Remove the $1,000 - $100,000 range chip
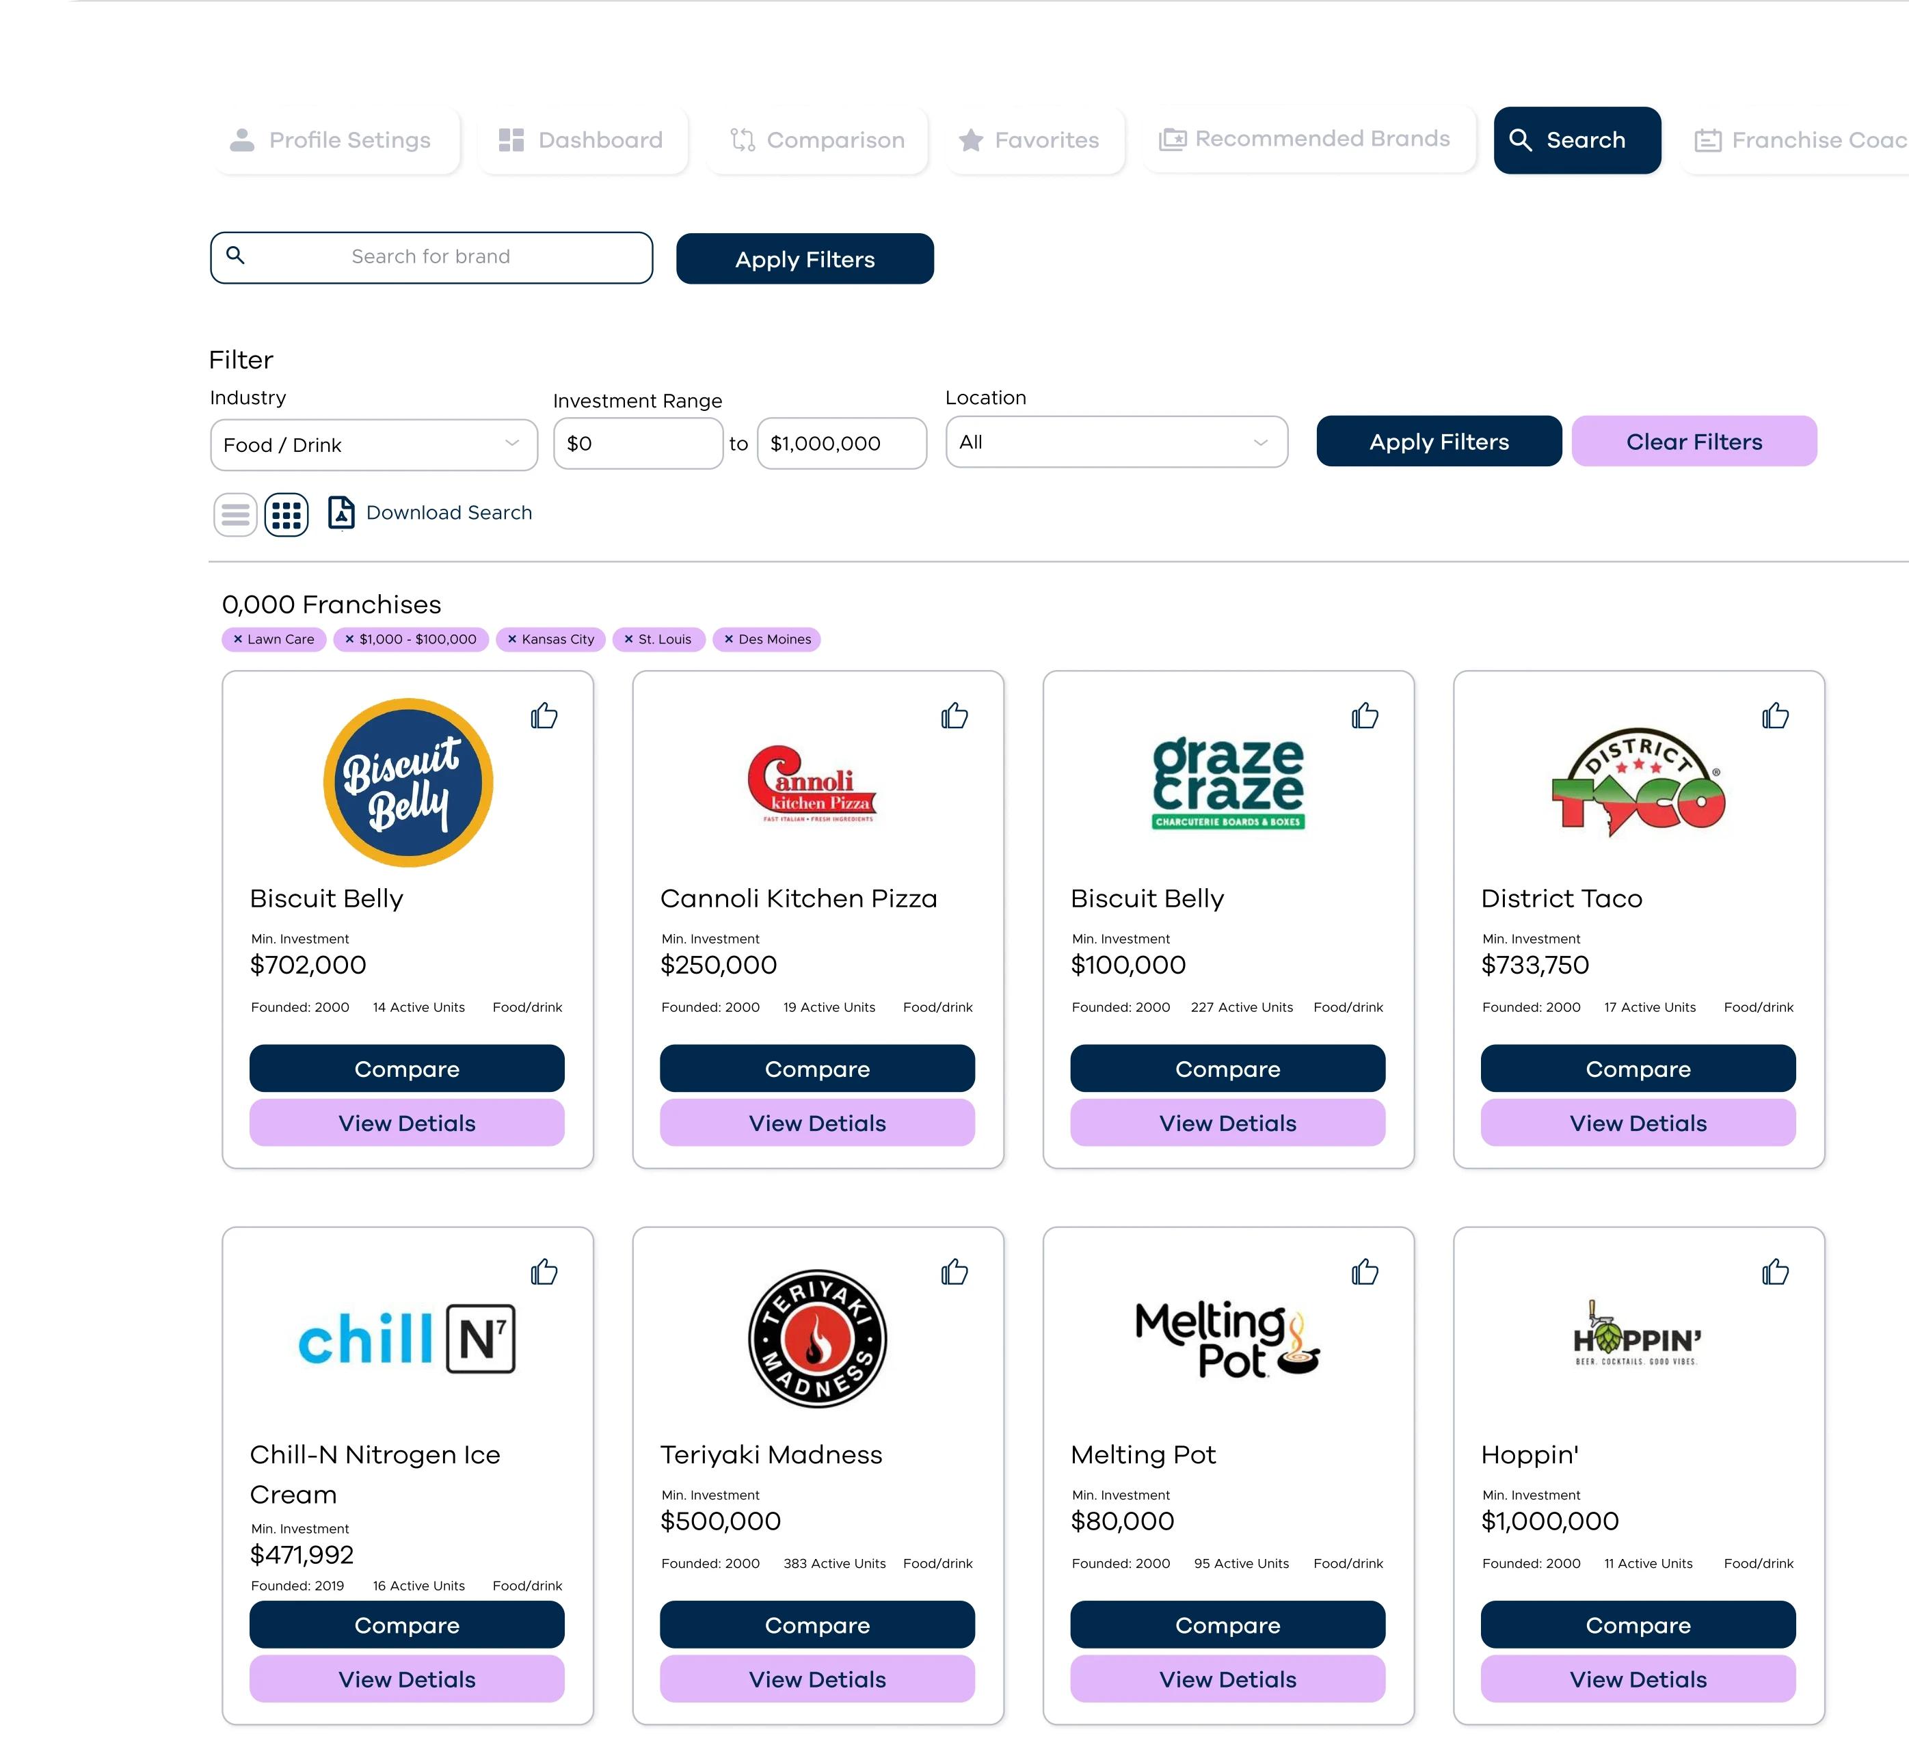The width and height of the screenshot is (1909, 1747). click(349, 639)
